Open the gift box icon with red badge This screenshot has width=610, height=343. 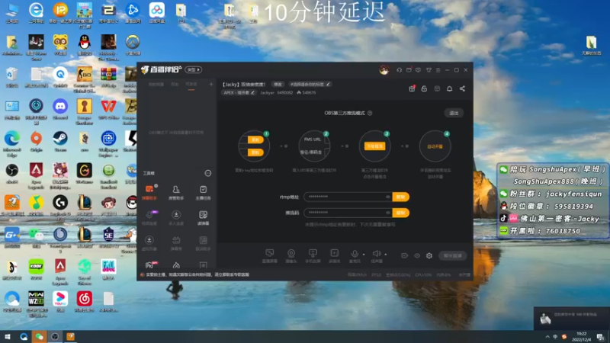pyautogui.click(x=412, y=88)
